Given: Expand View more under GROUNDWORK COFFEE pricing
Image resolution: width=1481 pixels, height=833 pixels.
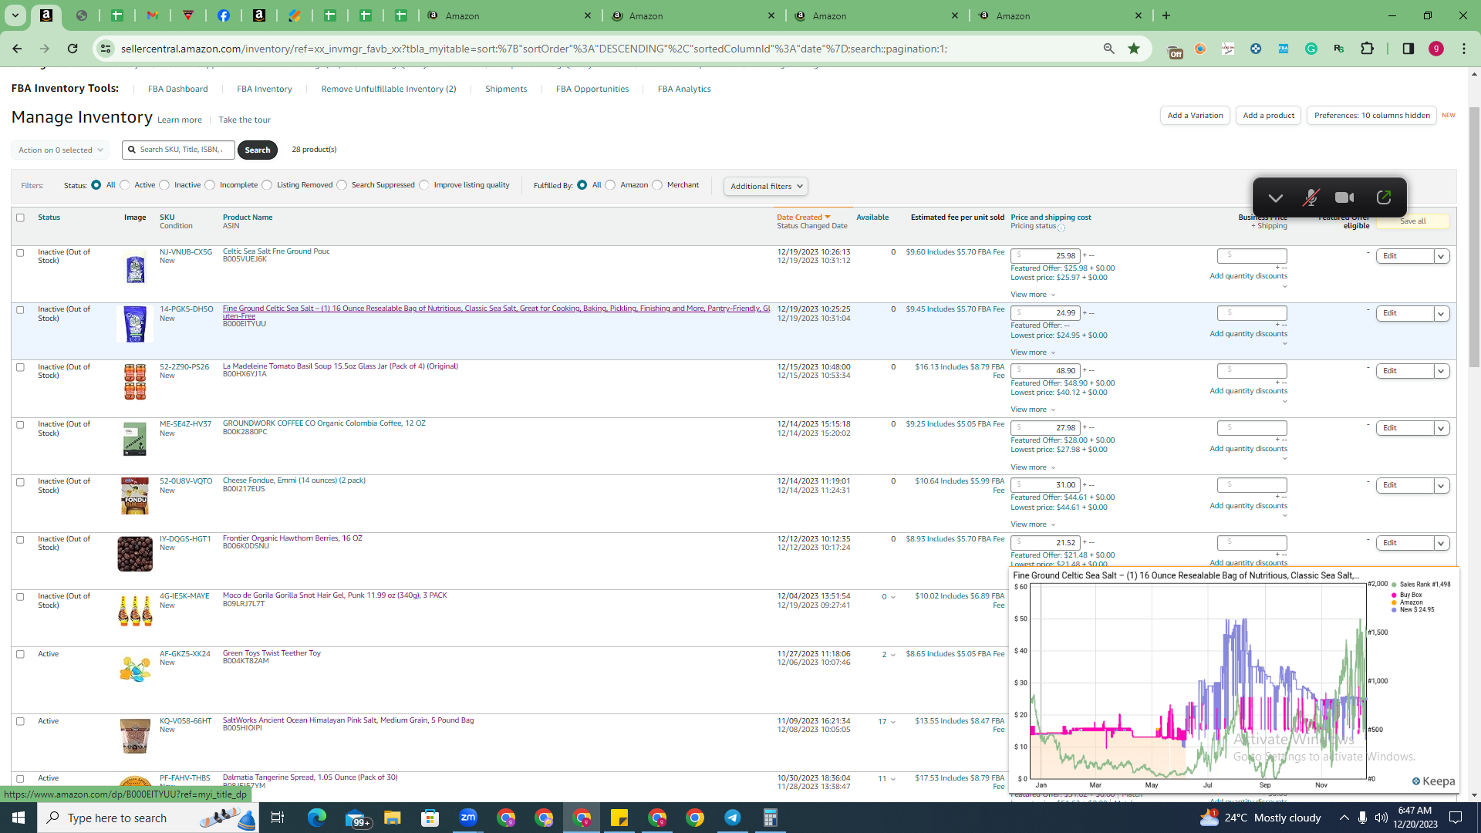Looking at the screenshot, I should (x=1033, y=467).
